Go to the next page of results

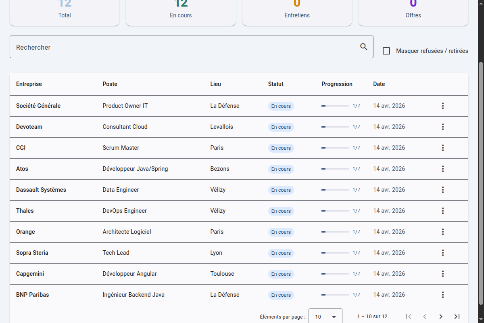click(x=441, y=317)
